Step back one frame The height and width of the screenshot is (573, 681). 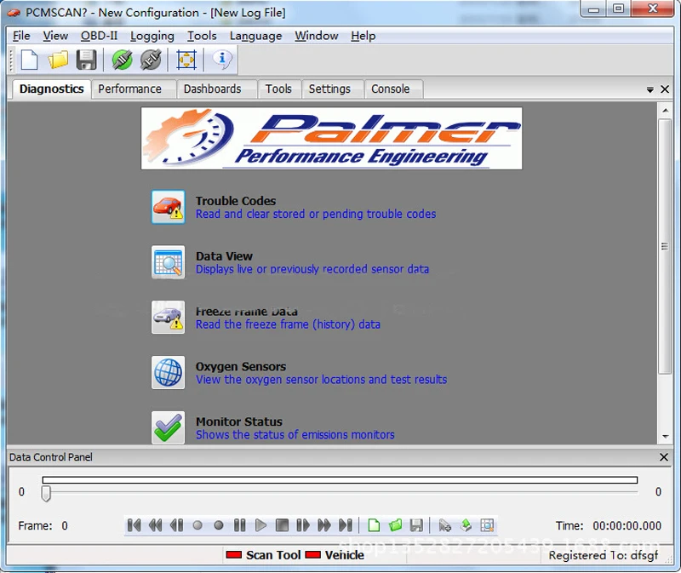(x=176, y=525)
